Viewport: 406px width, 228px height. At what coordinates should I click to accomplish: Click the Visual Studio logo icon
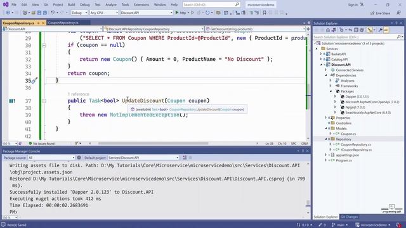[x=6, y=4]
